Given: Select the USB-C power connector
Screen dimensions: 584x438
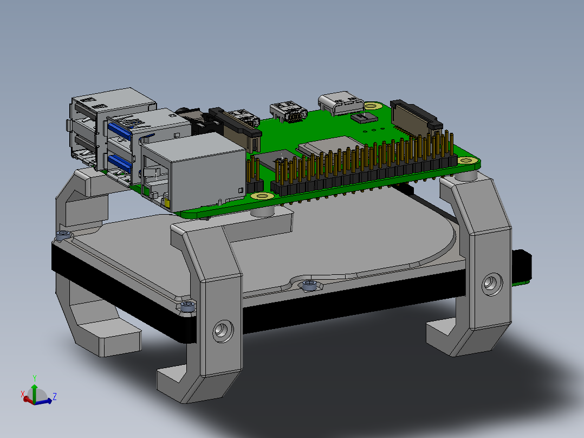Looking at the screenshot, I should [341, 102].
